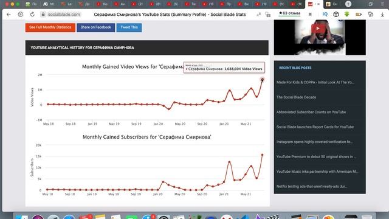This screenshot has width=389, height=219.
Task: Bookmark this page with the bookmark icon
Action: (x=310, y=15)
